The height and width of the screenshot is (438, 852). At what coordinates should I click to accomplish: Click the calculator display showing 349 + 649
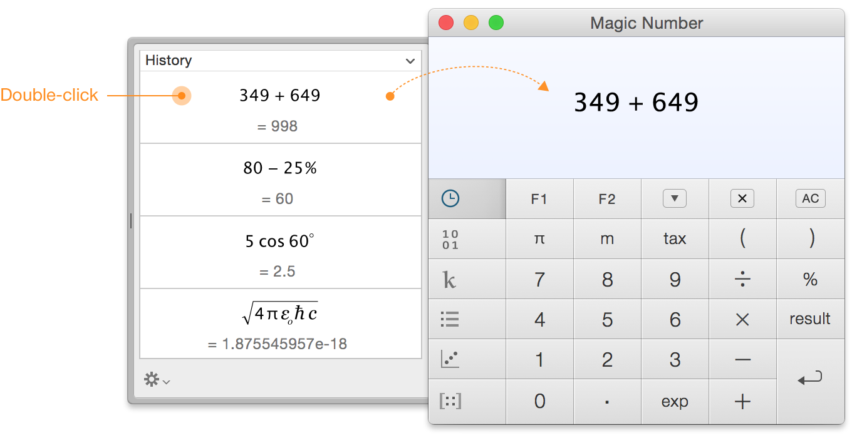click(x=636, y=108)
